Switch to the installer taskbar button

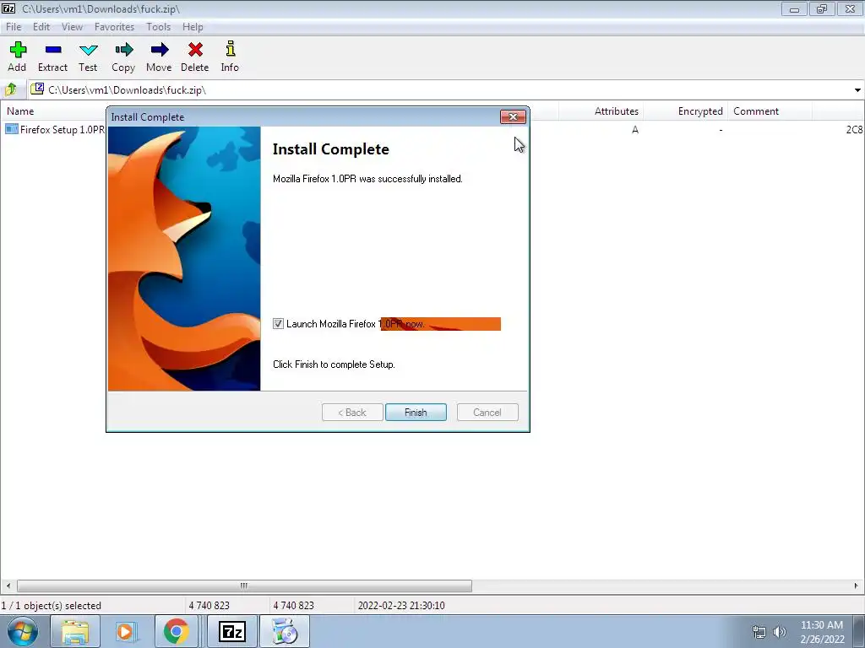tap(284, 631)
